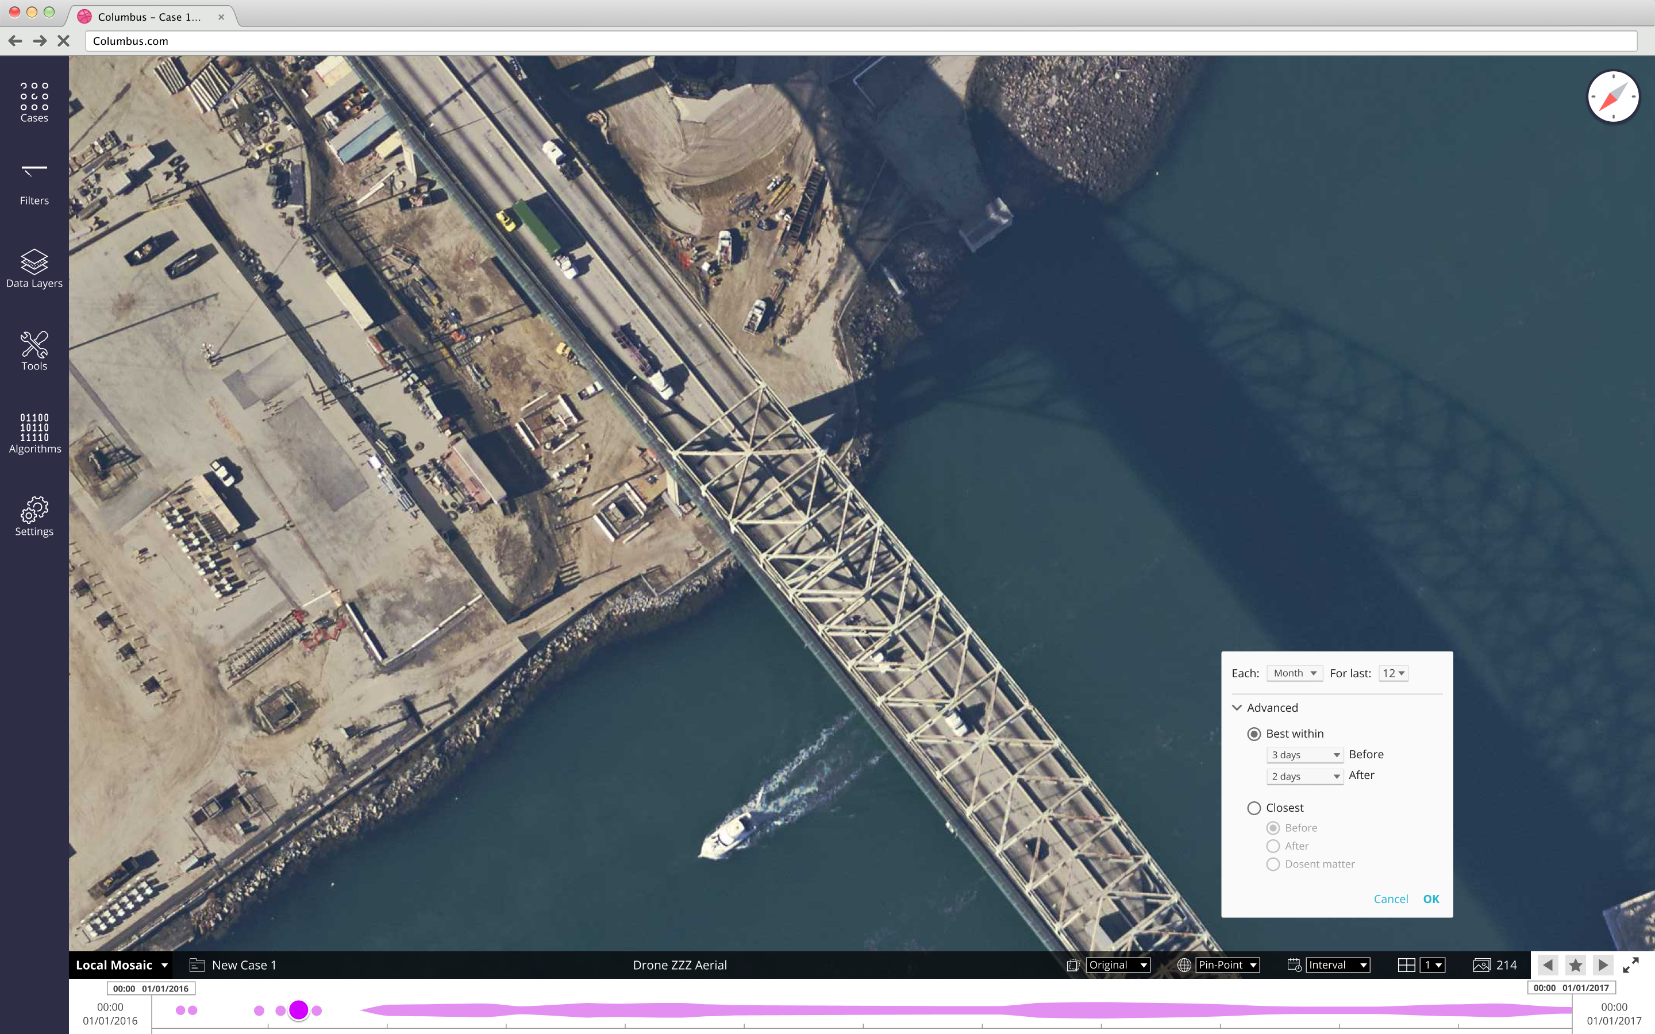Select the Closest radio button
Viewport: 1655px width, 1034px height.
coord(1253,808)
